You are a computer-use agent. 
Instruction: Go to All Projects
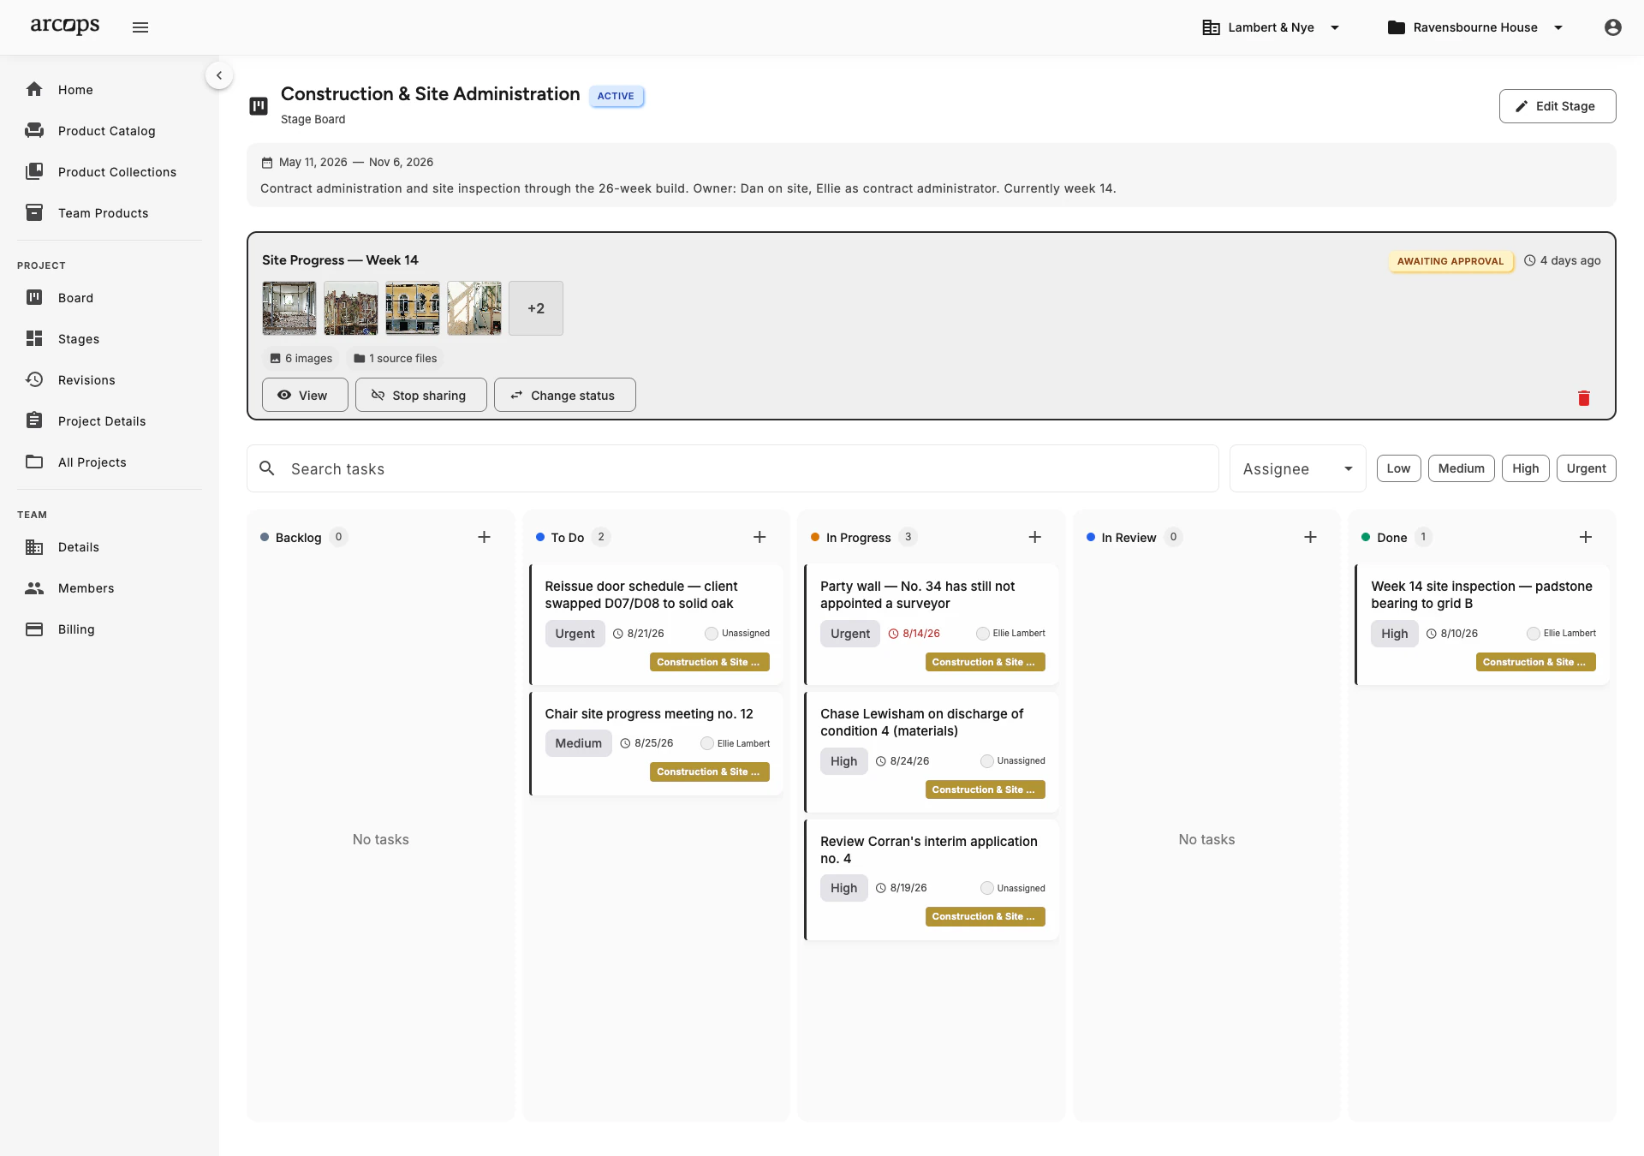pyautogui.click(x=110, y=462)
